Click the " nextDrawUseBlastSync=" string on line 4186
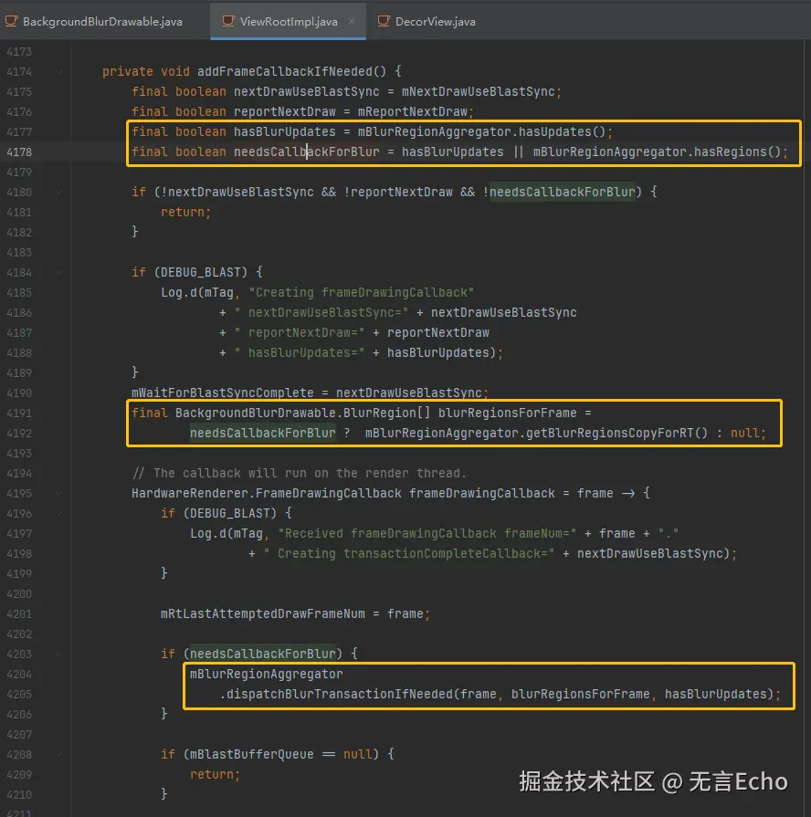Screen dimensions: 811x817 [321, 312]
